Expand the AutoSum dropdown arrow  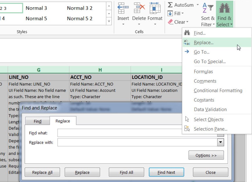coord(198,5)
